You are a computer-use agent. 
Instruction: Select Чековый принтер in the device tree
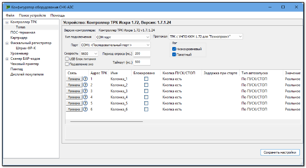click(x=24, y=64)
